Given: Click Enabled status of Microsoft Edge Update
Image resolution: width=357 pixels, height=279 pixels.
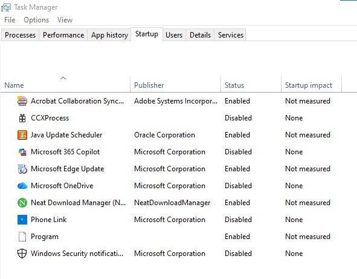Looking at the screenshot, I should click(x=237, y=169).
